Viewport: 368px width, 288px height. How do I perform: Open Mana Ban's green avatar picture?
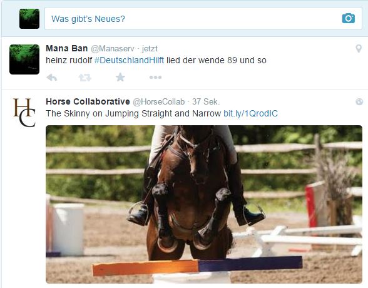tap(24, 59)
